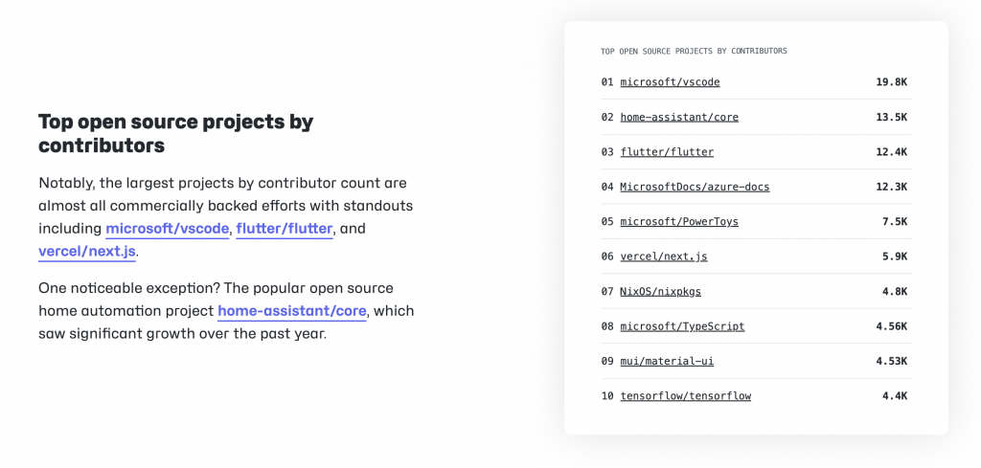The width and height of the screenshot is (981, 468).
Task: Go to the NixOS/nixpkgs repository link
Action: coord(660,291)
